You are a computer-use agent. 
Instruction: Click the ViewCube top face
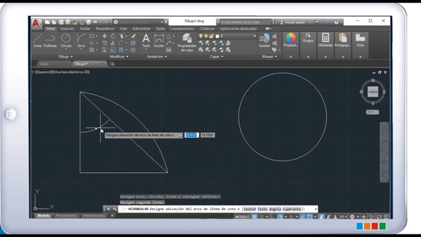373,92
